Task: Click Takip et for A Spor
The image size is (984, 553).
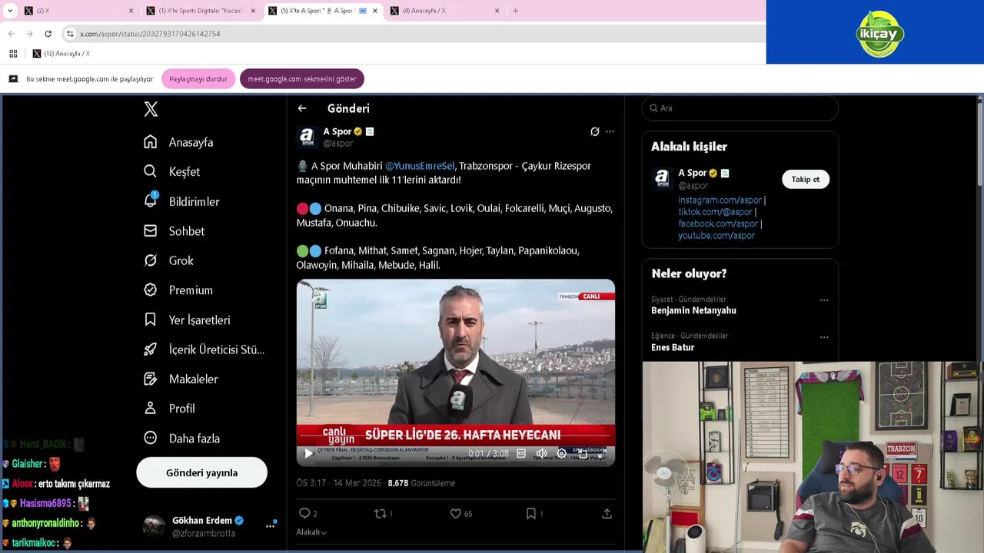Action: 806,179
